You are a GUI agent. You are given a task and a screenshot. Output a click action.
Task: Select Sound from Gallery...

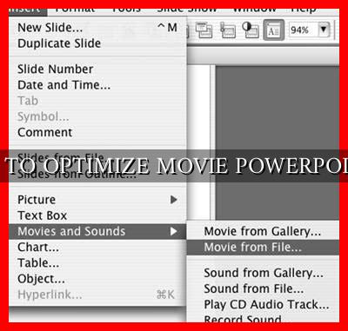click(264, 273)
